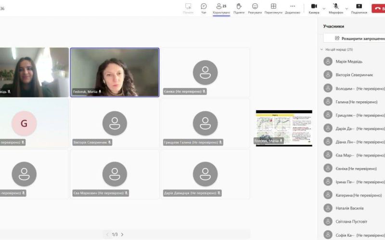Image resolution: width=385 pixels, height=240 pixels.
Task: Click the red leave call button
Action: coord(378,8)
